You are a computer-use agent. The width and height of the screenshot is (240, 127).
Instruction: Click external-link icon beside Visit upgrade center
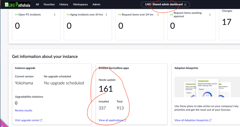pyautogui.click(x=41, y=120)
